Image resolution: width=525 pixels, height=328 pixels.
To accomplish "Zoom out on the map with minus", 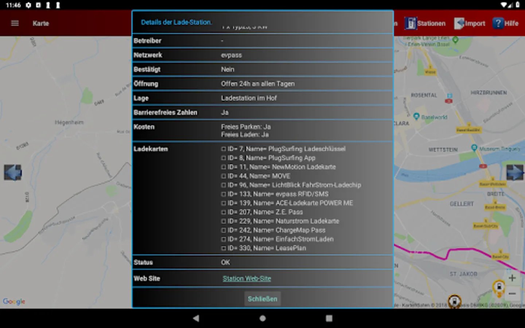I will (512, 293).
